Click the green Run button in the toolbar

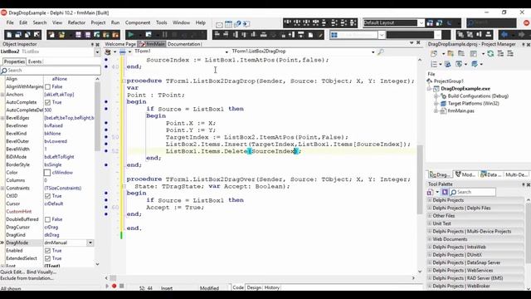[x=131, y=35]
